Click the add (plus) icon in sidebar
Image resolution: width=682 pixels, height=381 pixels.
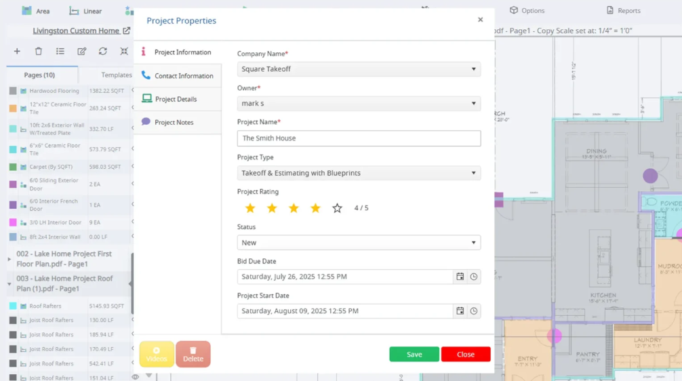[17, 52]
